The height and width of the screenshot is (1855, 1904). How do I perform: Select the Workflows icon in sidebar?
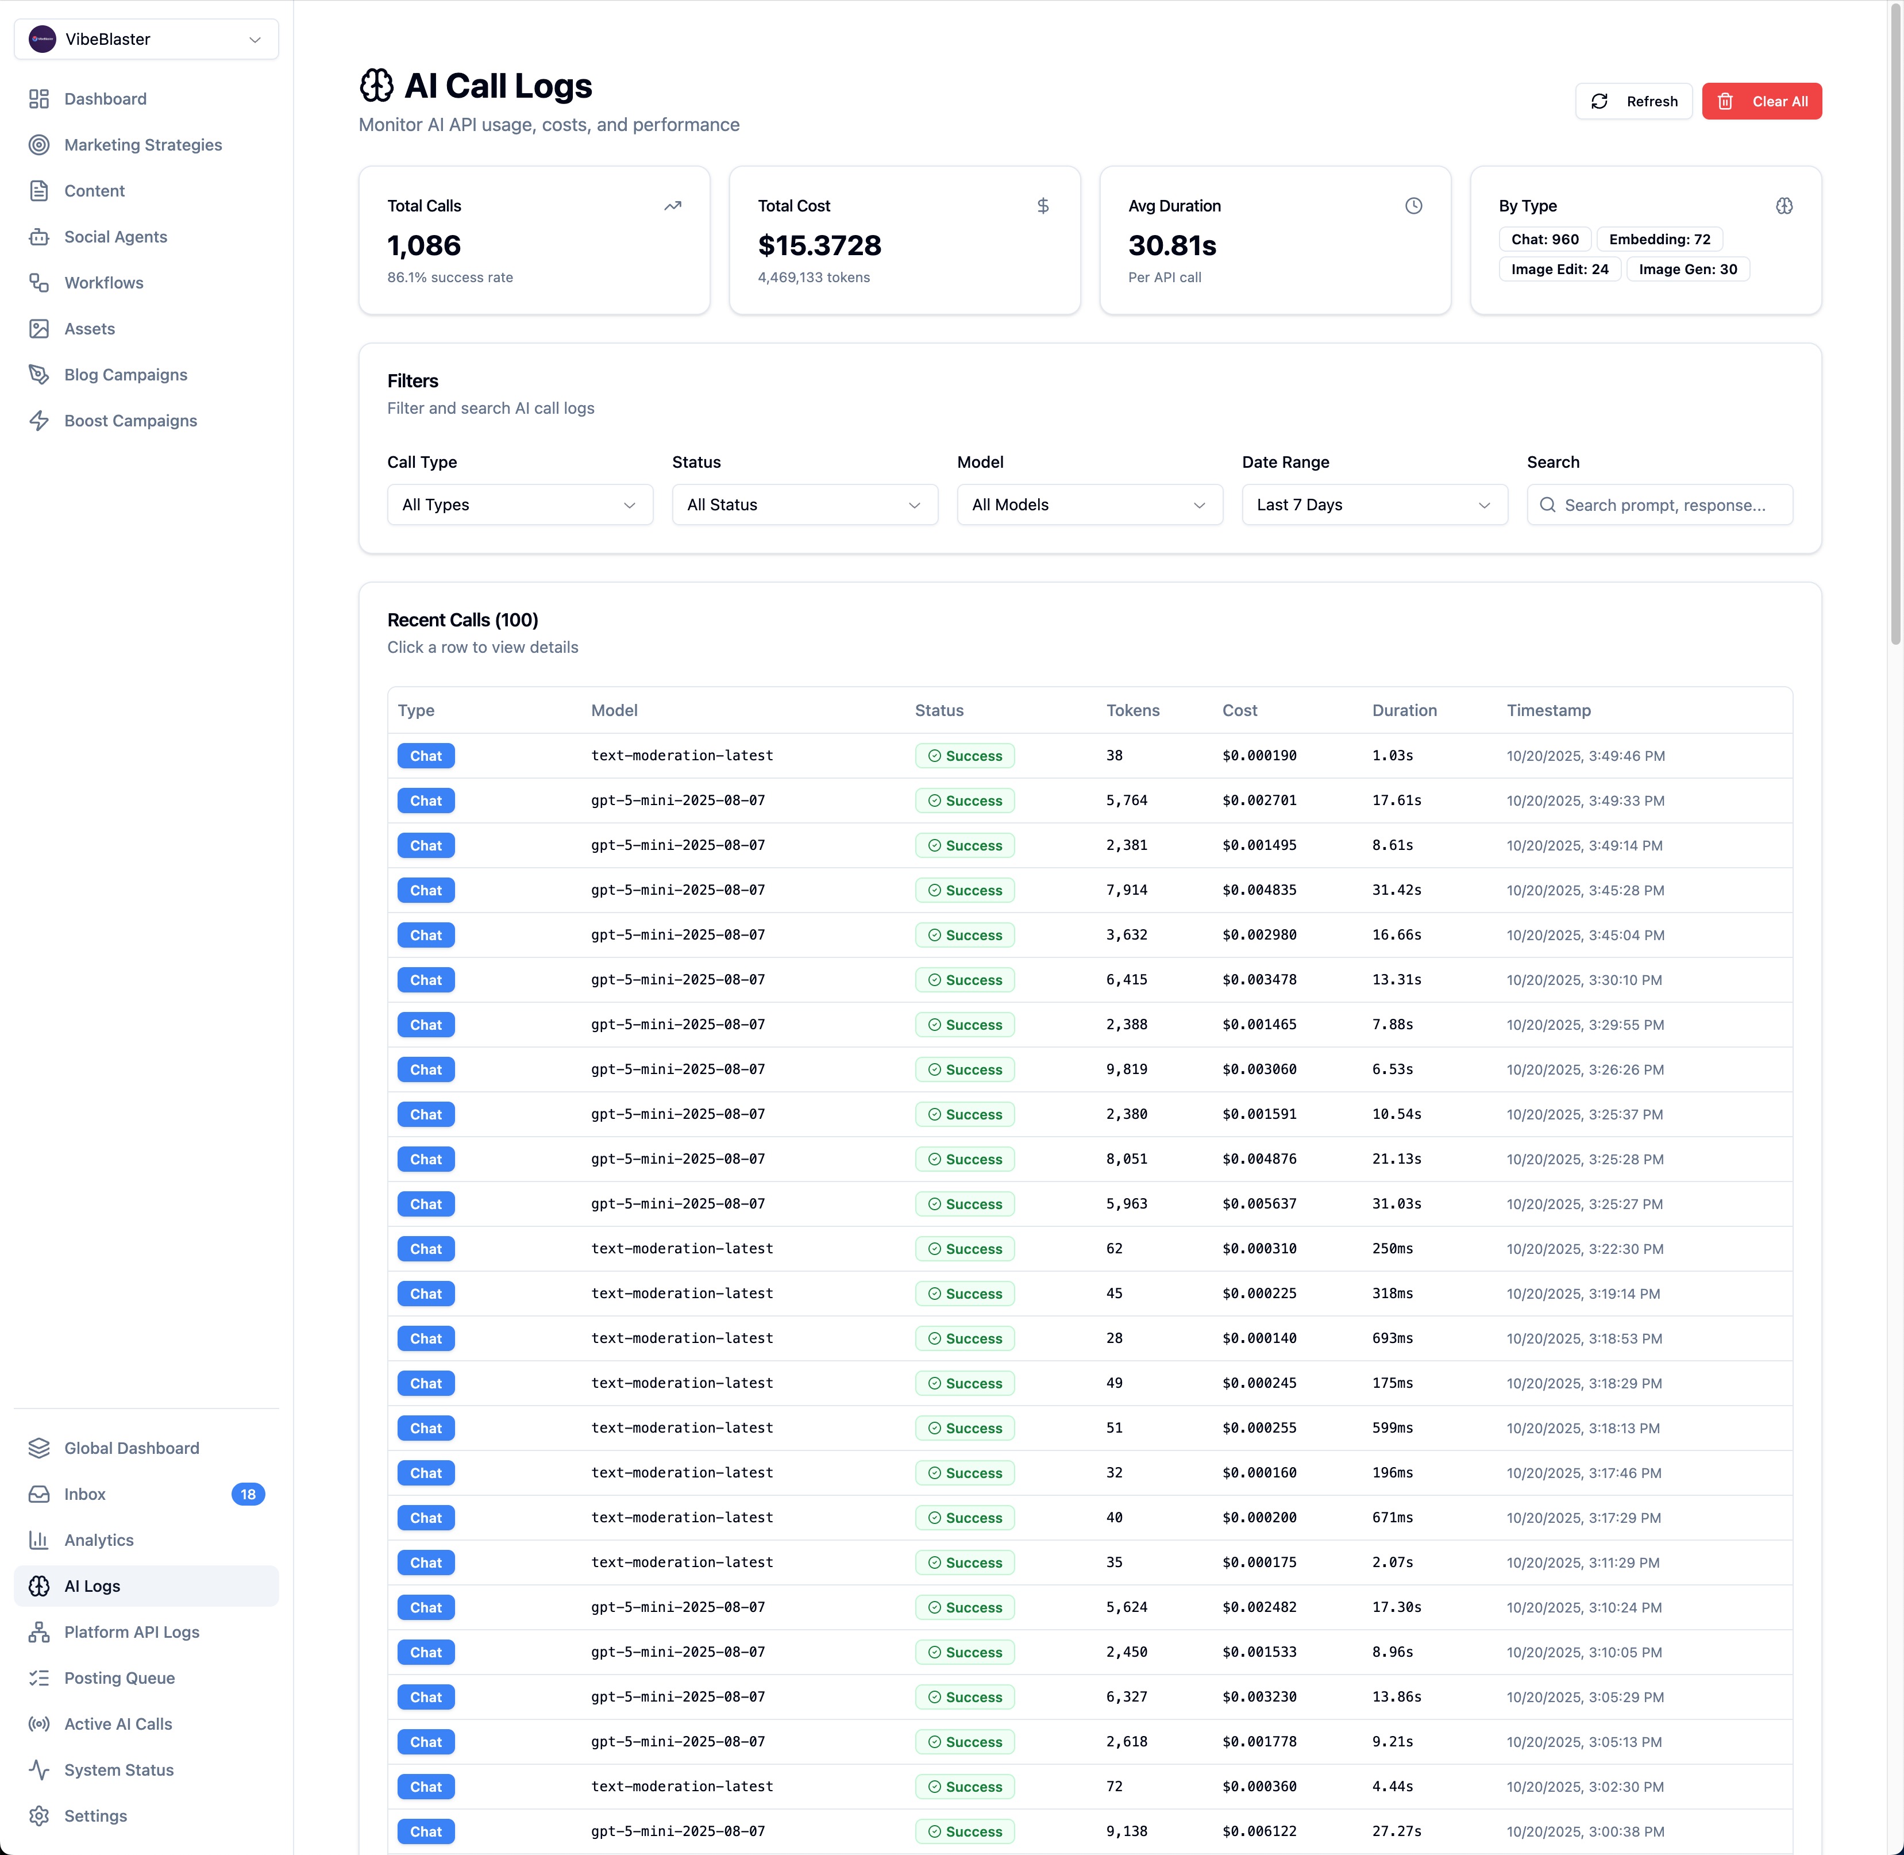[x=39, y=283]
